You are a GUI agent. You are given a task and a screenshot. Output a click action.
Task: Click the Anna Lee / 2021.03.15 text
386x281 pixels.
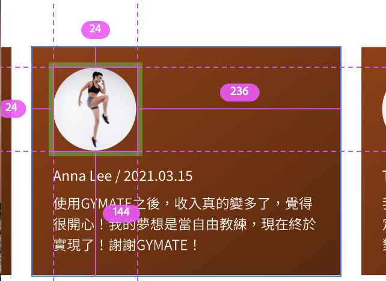pos(123,176)
